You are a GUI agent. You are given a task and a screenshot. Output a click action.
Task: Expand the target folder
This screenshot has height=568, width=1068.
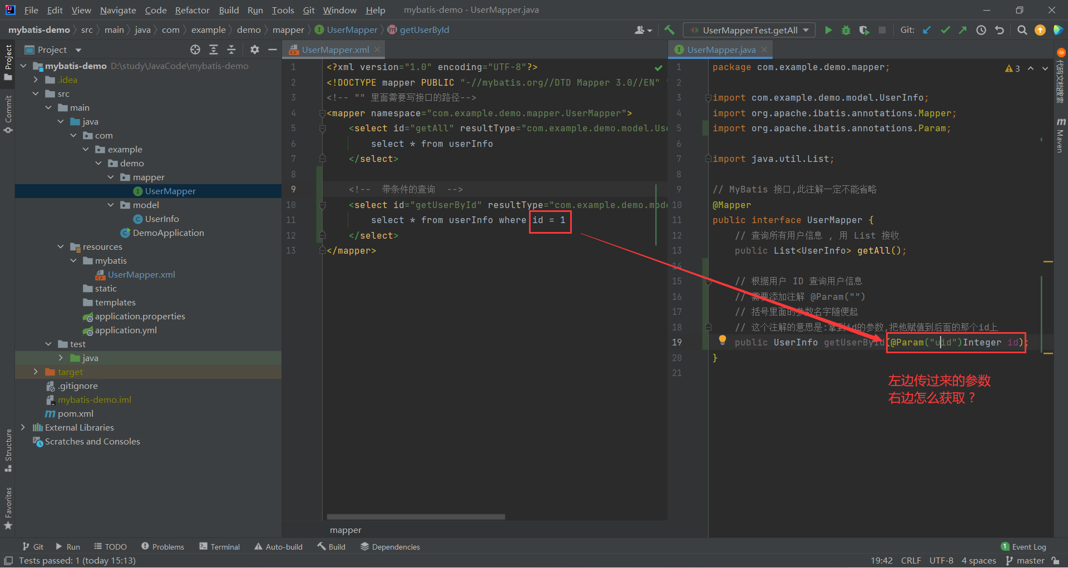pyautogui.click(x=36, y=372)
